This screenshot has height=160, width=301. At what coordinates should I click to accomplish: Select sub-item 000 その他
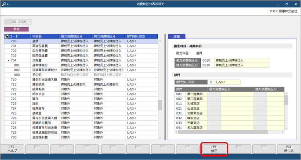point(81,75)
